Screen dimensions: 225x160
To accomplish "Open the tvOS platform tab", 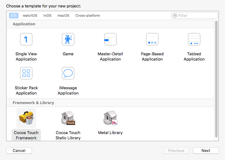I will coord(47,15).
